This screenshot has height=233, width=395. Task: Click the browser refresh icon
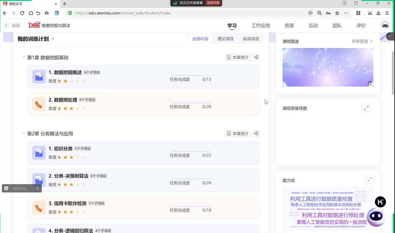(22, 13)
